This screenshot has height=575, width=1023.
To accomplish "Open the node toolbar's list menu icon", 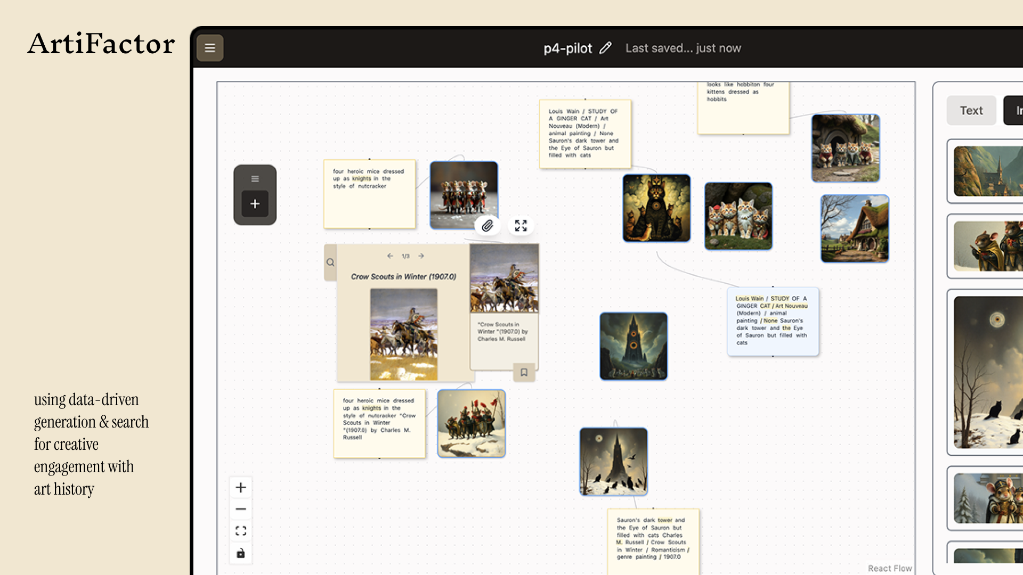I will pyautogui.click(x=255, y=179).
